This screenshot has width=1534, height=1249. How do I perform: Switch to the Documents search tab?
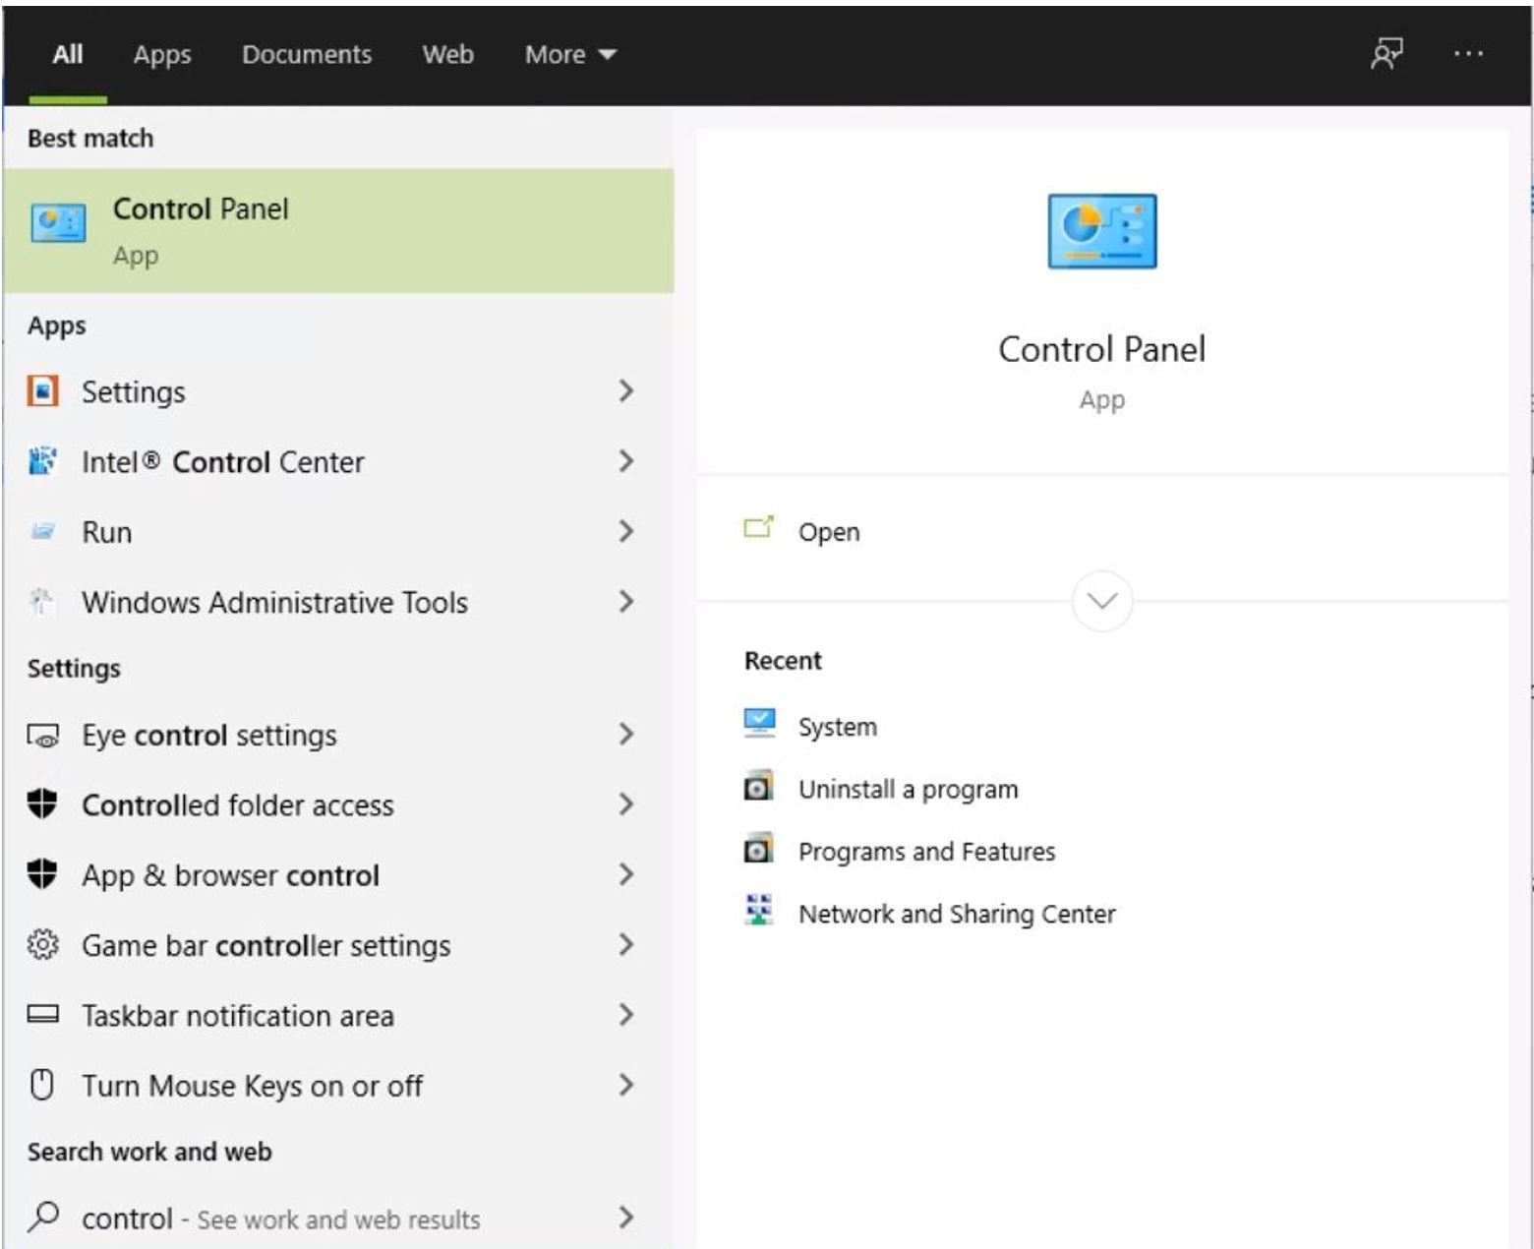pyautogui.click(x=307, y=54)
